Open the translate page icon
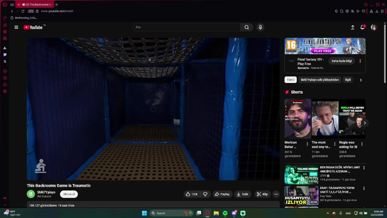This screenshot has width=387, height=218. pyautogui.click(x=353, y=11)
